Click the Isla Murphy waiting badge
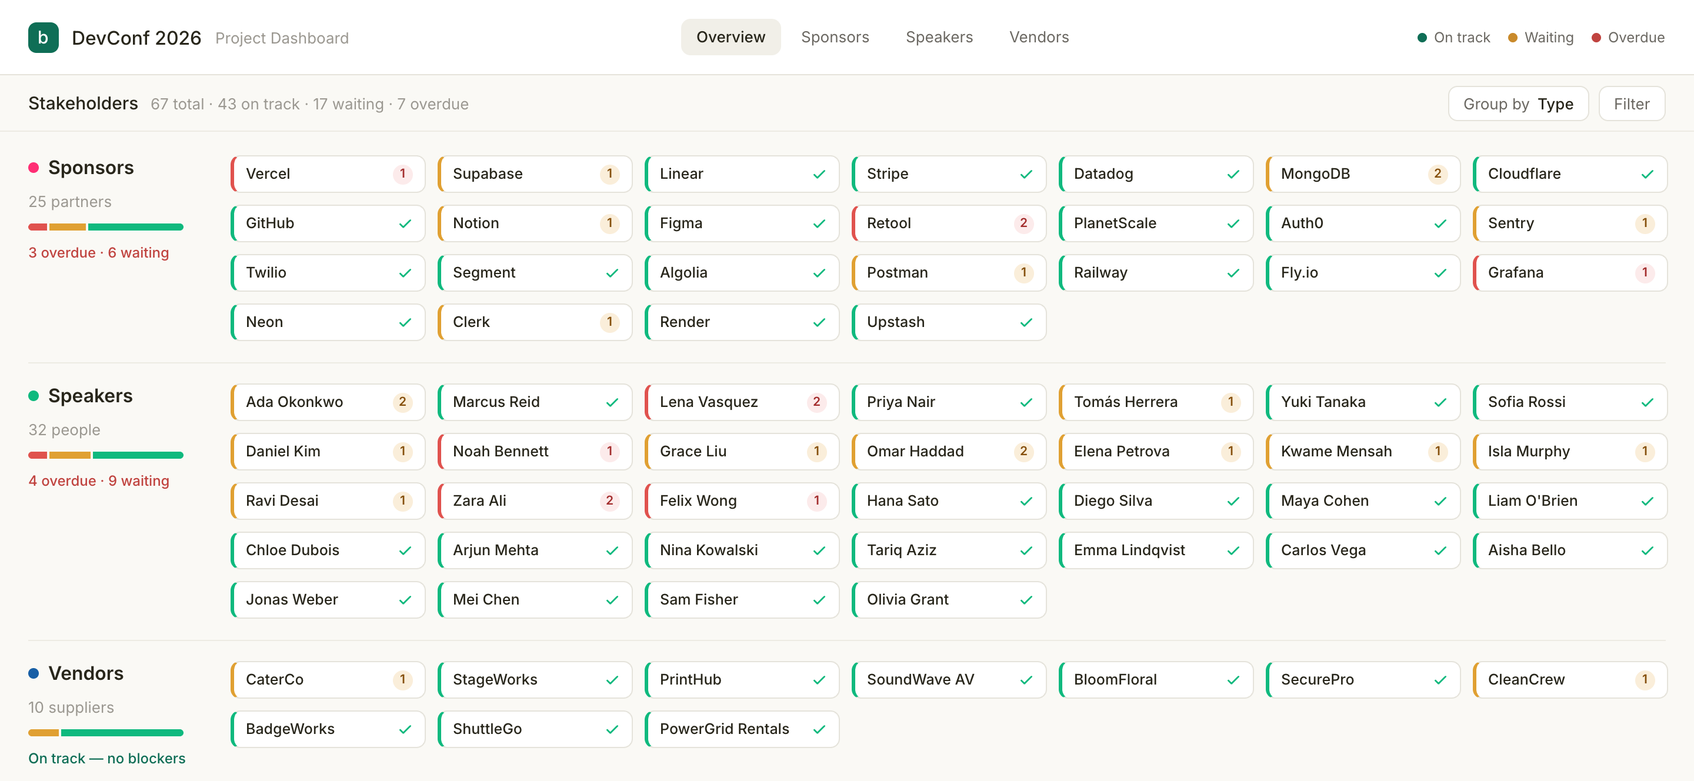The width and height of the screenshot is (1694, 781). [x=1645, y=451]
